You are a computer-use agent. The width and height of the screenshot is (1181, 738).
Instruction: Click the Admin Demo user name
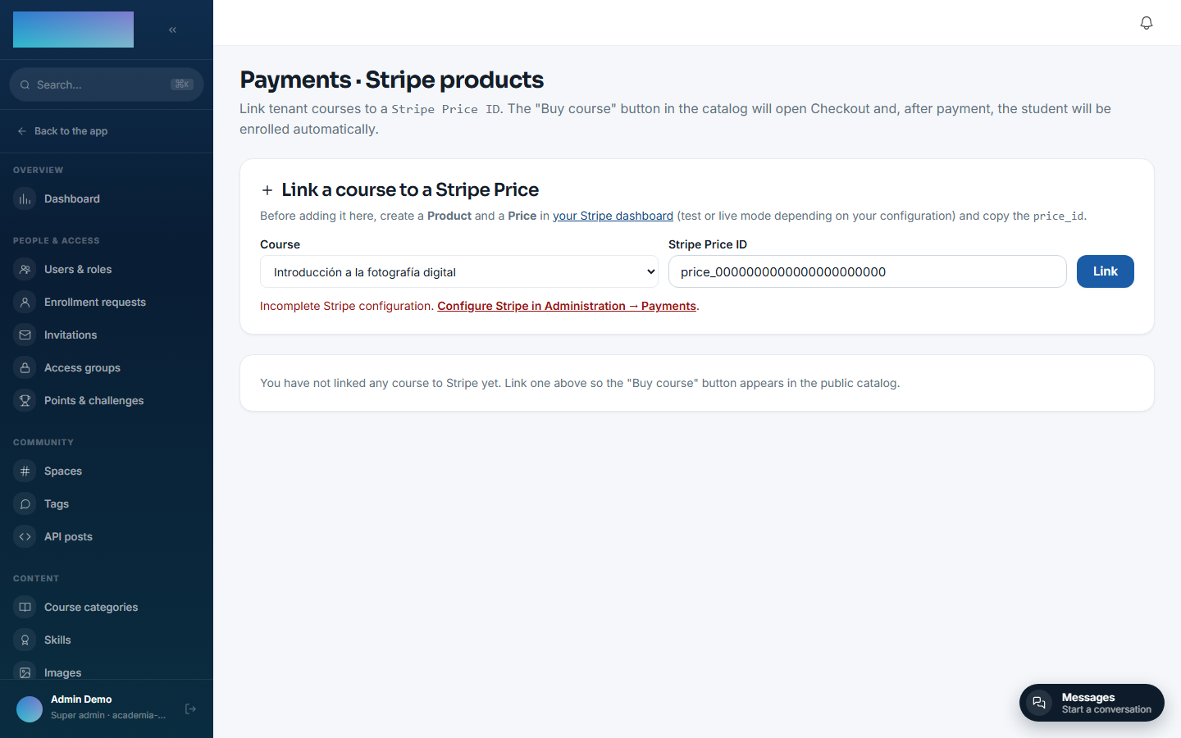[x=81, y=699]
